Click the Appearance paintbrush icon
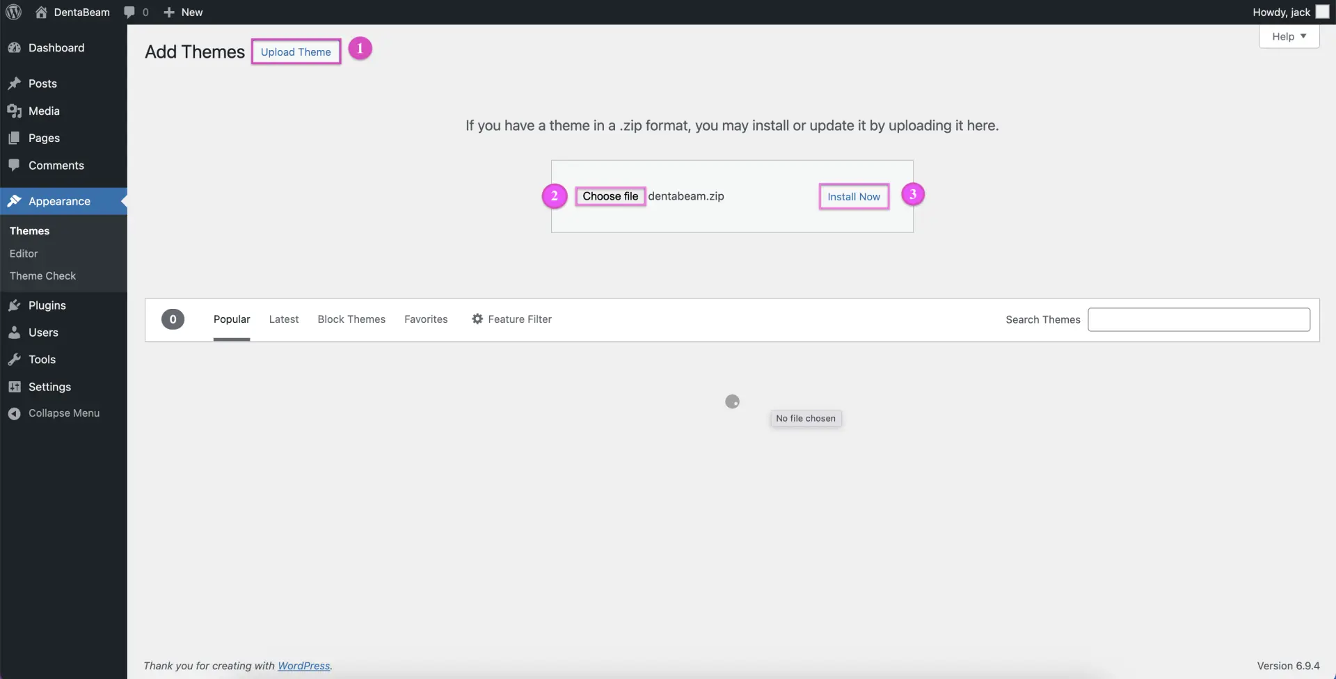Screen dimensions: 1336x679 pos(14,201)
